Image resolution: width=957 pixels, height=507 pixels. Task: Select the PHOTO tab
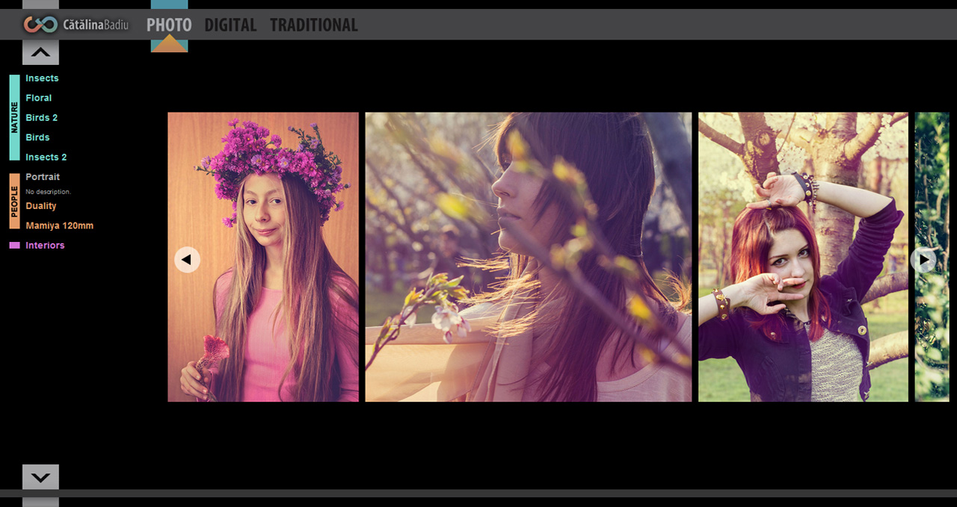[x=169, y=25]
